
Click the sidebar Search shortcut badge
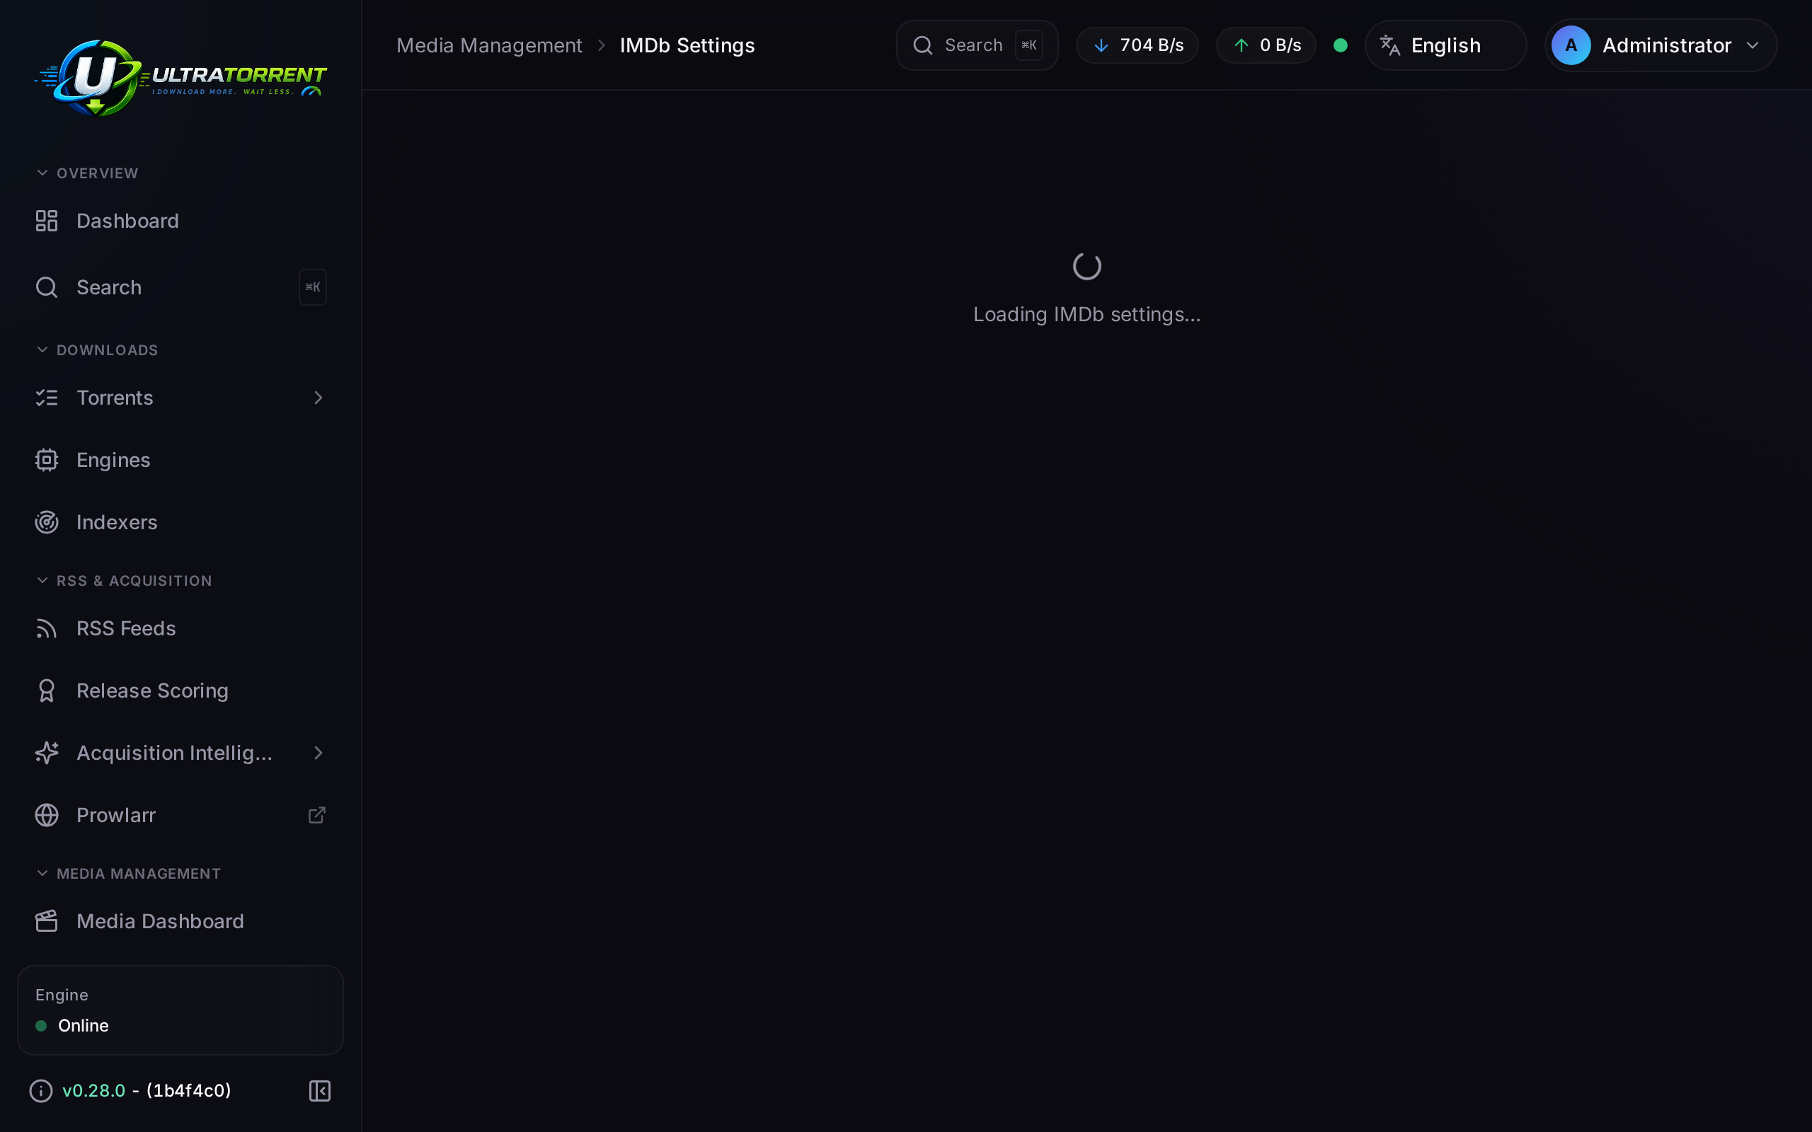coord(313,287)
